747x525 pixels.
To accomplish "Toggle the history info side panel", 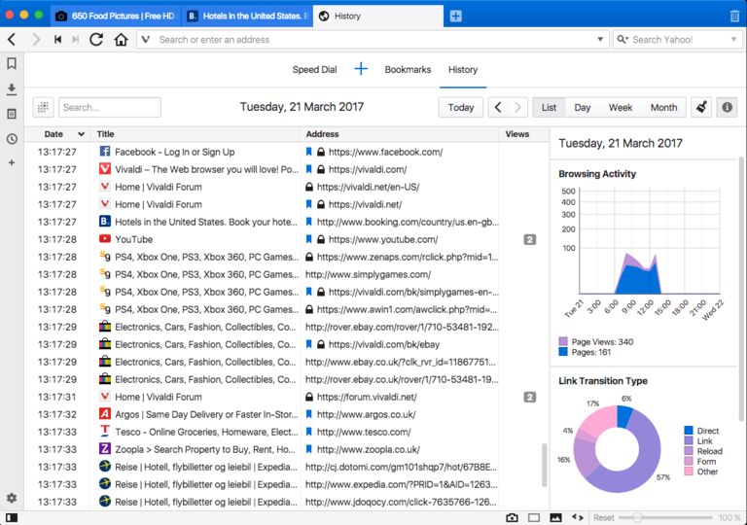I will [726, 108].
